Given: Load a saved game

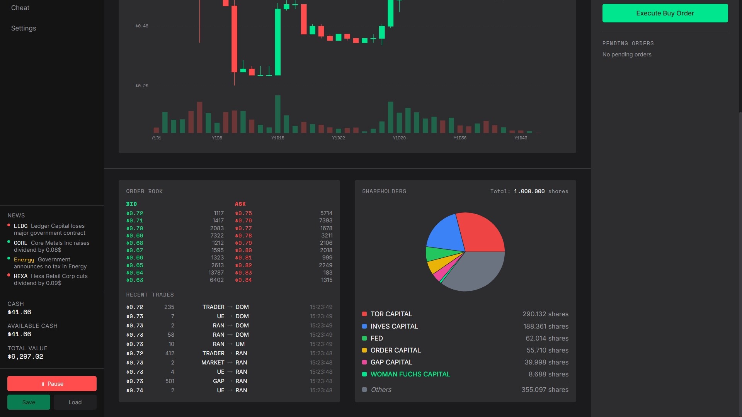Looking at the screenshot, I should coord(75,402).
